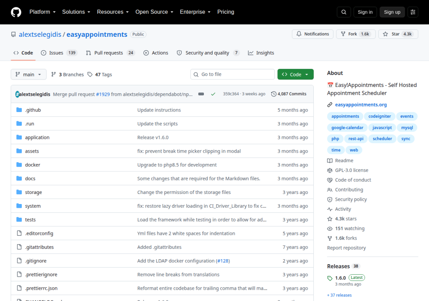429x301 pixels.
Task: Click the release tag icon next to 1.6.0
Action: coord(330,278)
